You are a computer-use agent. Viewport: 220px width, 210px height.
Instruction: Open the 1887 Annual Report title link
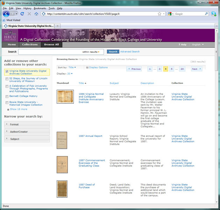pyautogui.click(x=91, y=136)
